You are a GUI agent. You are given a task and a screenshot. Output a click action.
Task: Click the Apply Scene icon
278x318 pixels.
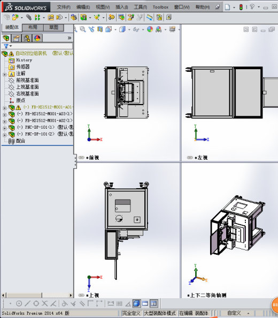coord(159,29)
